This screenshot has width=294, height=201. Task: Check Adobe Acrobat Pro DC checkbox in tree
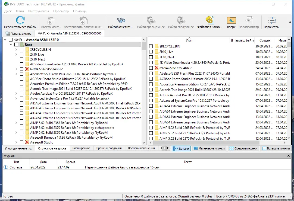click(x=21, y=93)
